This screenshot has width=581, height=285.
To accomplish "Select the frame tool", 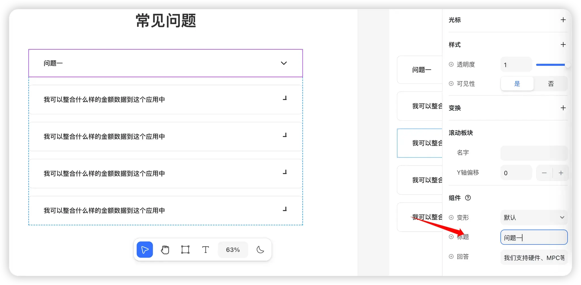I will coord(185,250).
